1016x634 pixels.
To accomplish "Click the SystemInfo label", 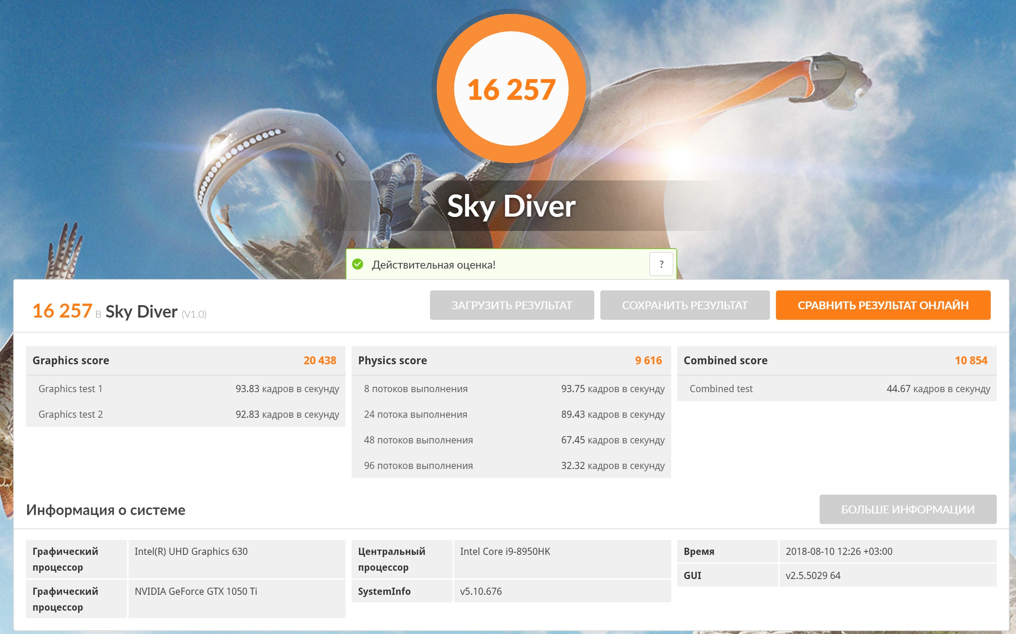I will (x=384, y=592).
